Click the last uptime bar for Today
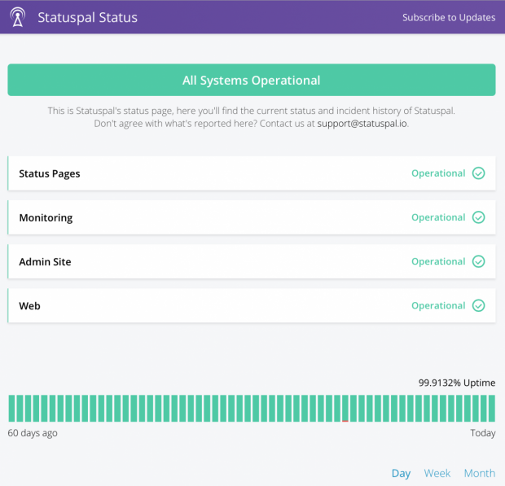505x486 pixels. click(491, 409)
